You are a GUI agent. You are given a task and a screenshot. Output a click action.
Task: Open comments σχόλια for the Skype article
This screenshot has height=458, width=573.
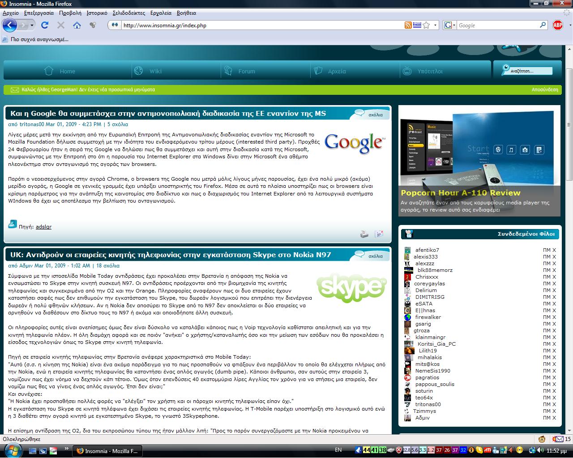375,256
